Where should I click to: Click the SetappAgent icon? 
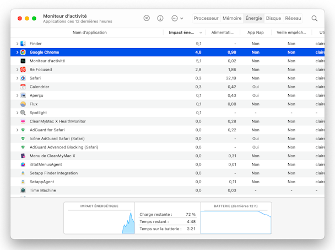point(23,182)
